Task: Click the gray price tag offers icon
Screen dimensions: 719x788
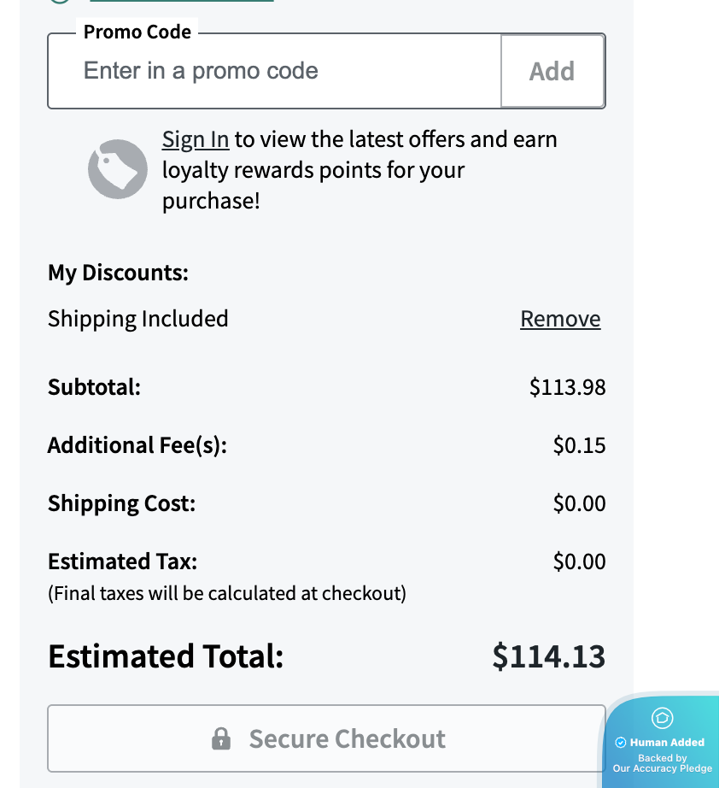Action: point(118,169)
